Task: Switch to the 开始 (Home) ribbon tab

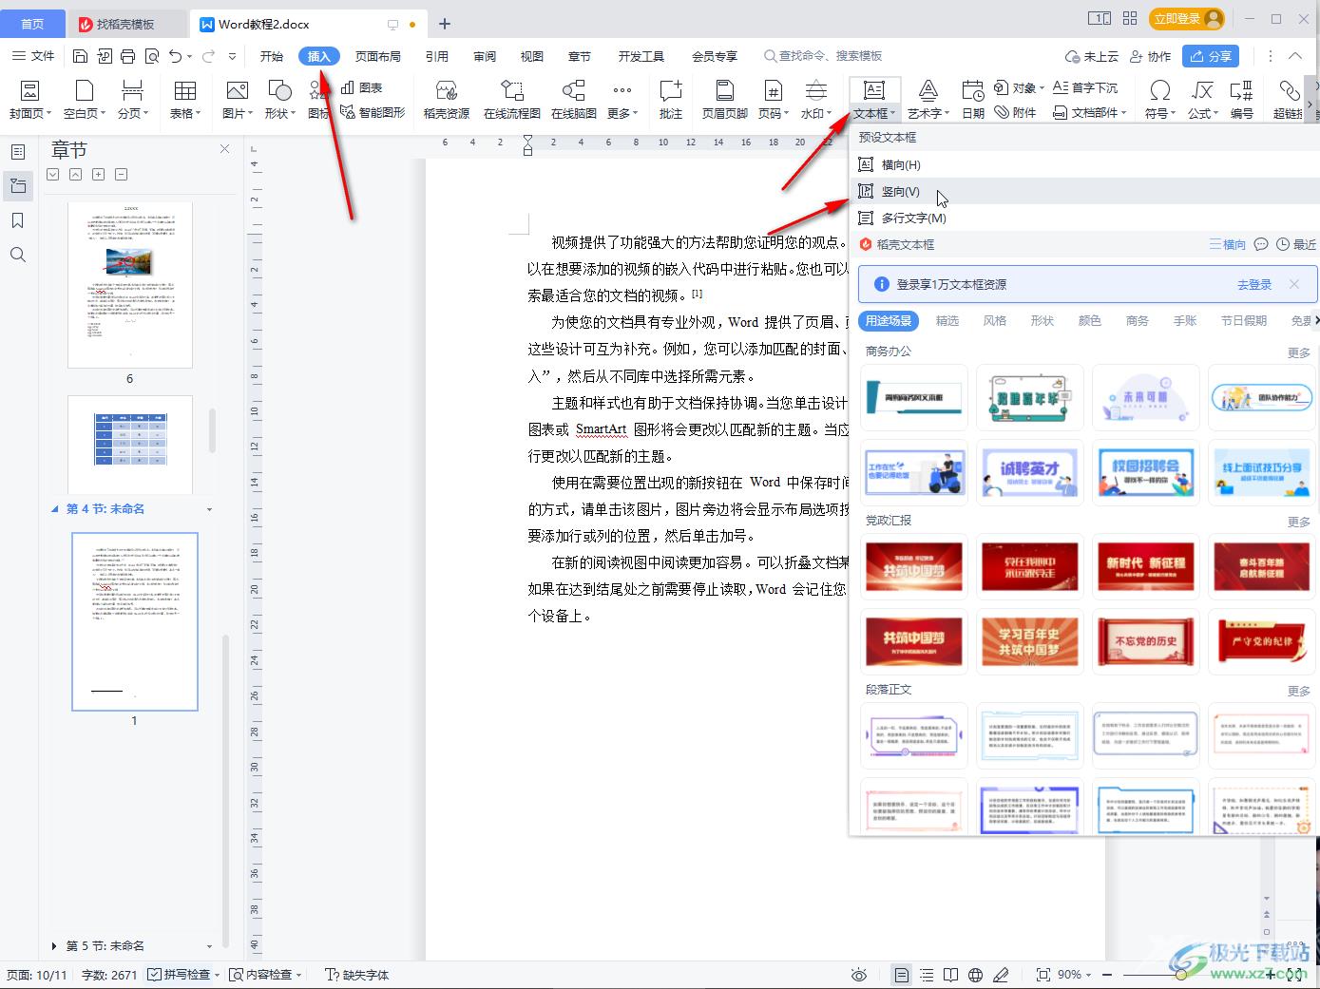Action: (x=272, y=56)
